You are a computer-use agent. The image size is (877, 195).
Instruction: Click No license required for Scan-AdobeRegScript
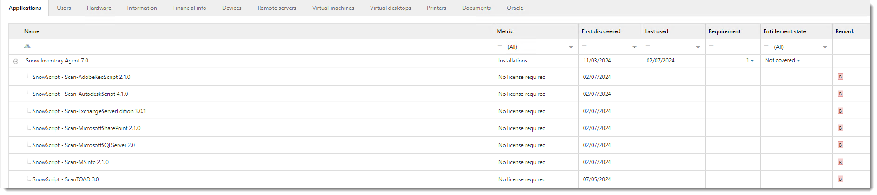(522, 77)
